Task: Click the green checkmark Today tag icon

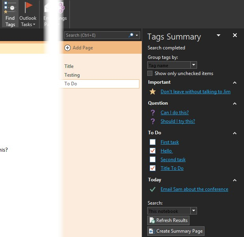Action: (153, 189)
